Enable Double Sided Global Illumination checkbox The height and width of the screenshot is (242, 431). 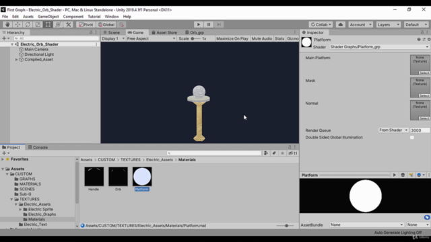coord(411,137)
